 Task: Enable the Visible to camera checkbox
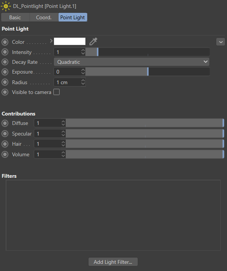coord(57,92)
